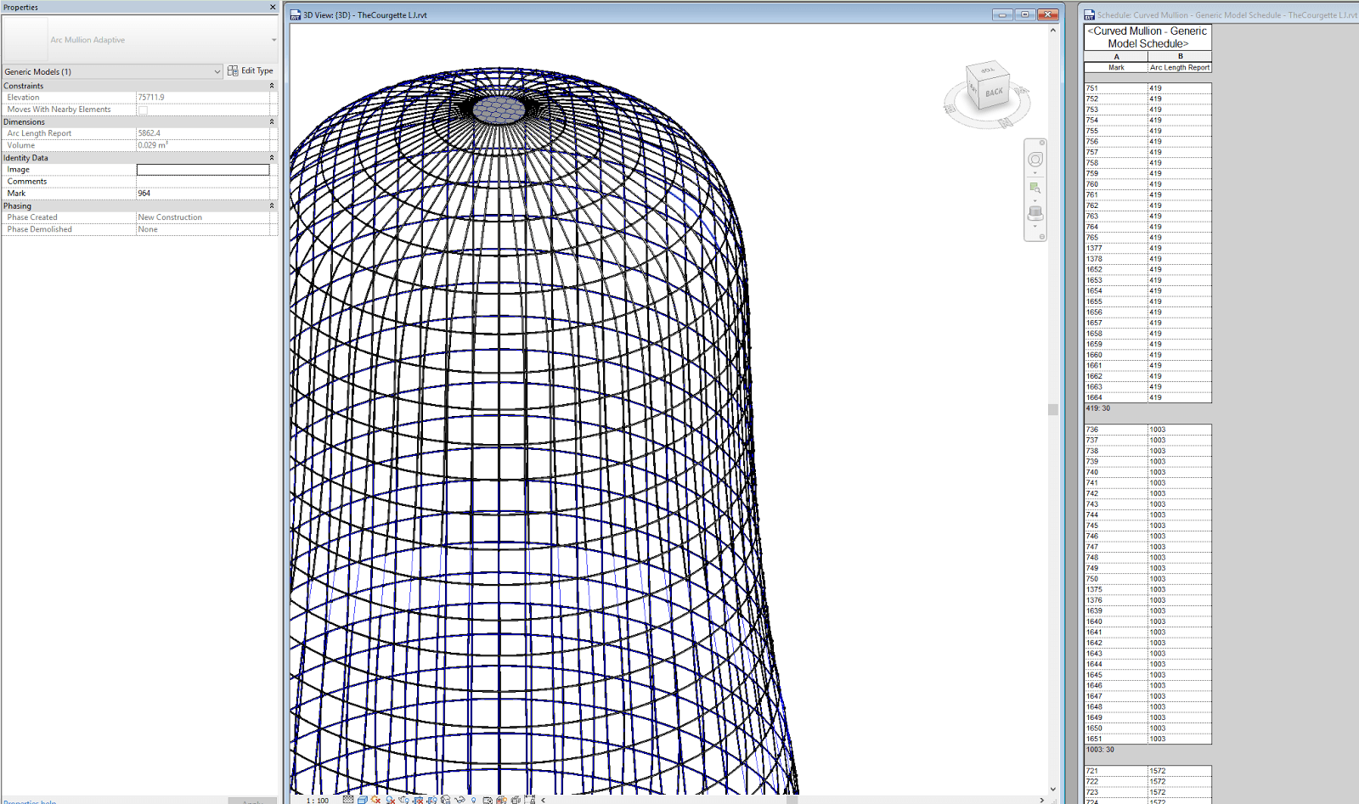Viewport: 1359px width, 804px height.
Task: Change Detail Level in view control bar
Action: 348,799
